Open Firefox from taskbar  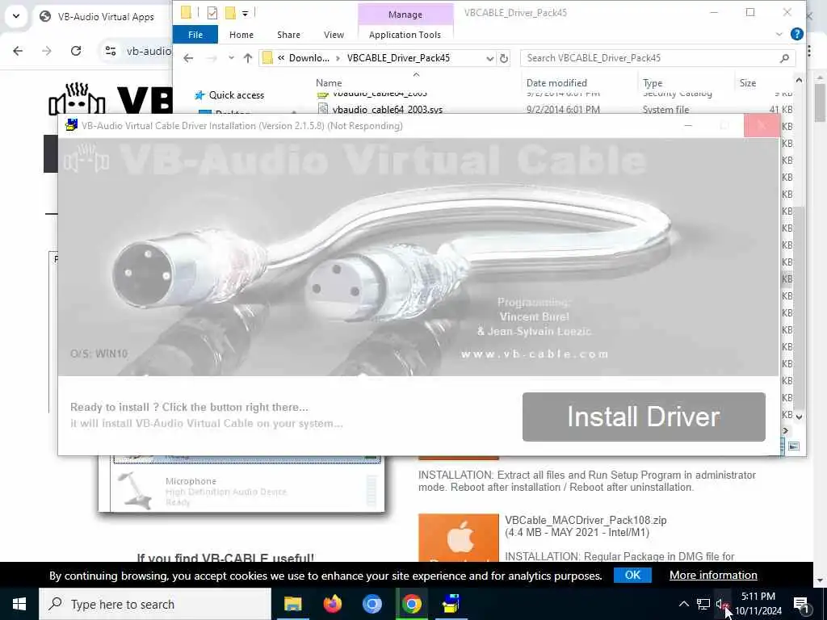coord(332,604)
